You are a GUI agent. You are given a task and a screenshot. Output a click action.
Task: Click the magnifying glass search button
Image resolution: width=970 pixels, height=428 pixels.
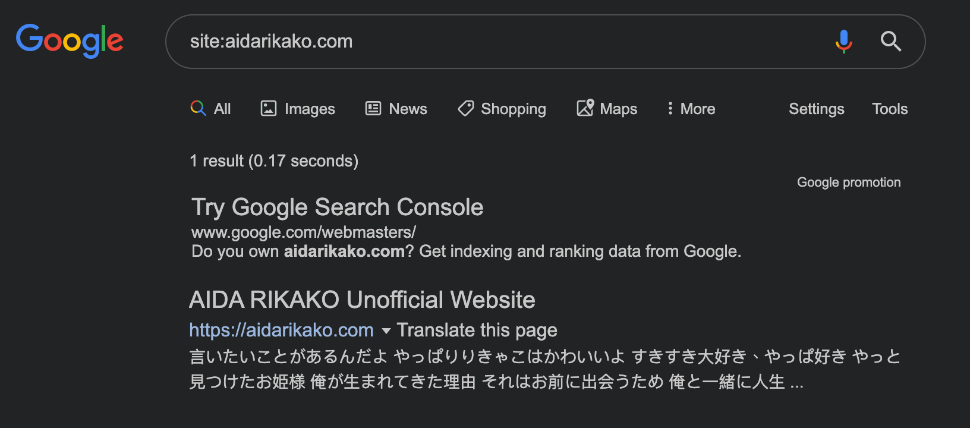coord(890,41)
